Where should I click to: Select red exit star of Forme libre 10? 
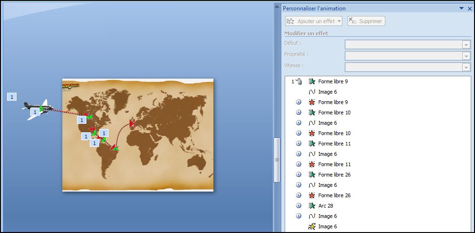312,133
